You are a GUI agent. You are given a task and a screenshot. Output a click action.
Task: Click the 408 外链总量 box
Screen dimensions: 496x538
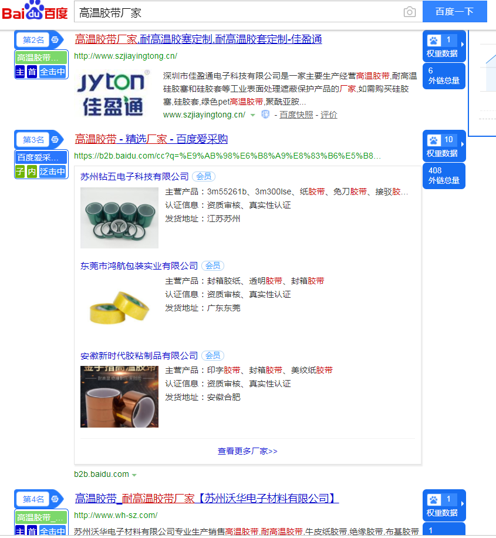pos(444,176)
